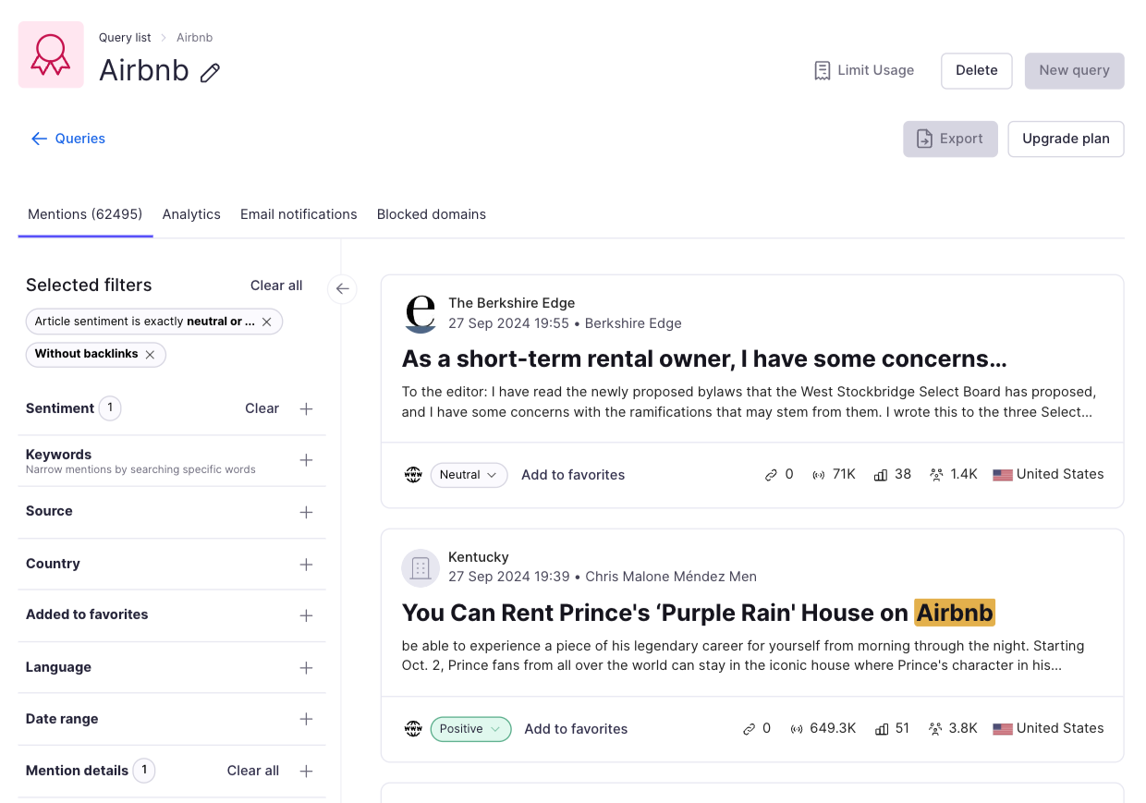Add the Berkshire Edge mention to favorites

click(572, 474)
